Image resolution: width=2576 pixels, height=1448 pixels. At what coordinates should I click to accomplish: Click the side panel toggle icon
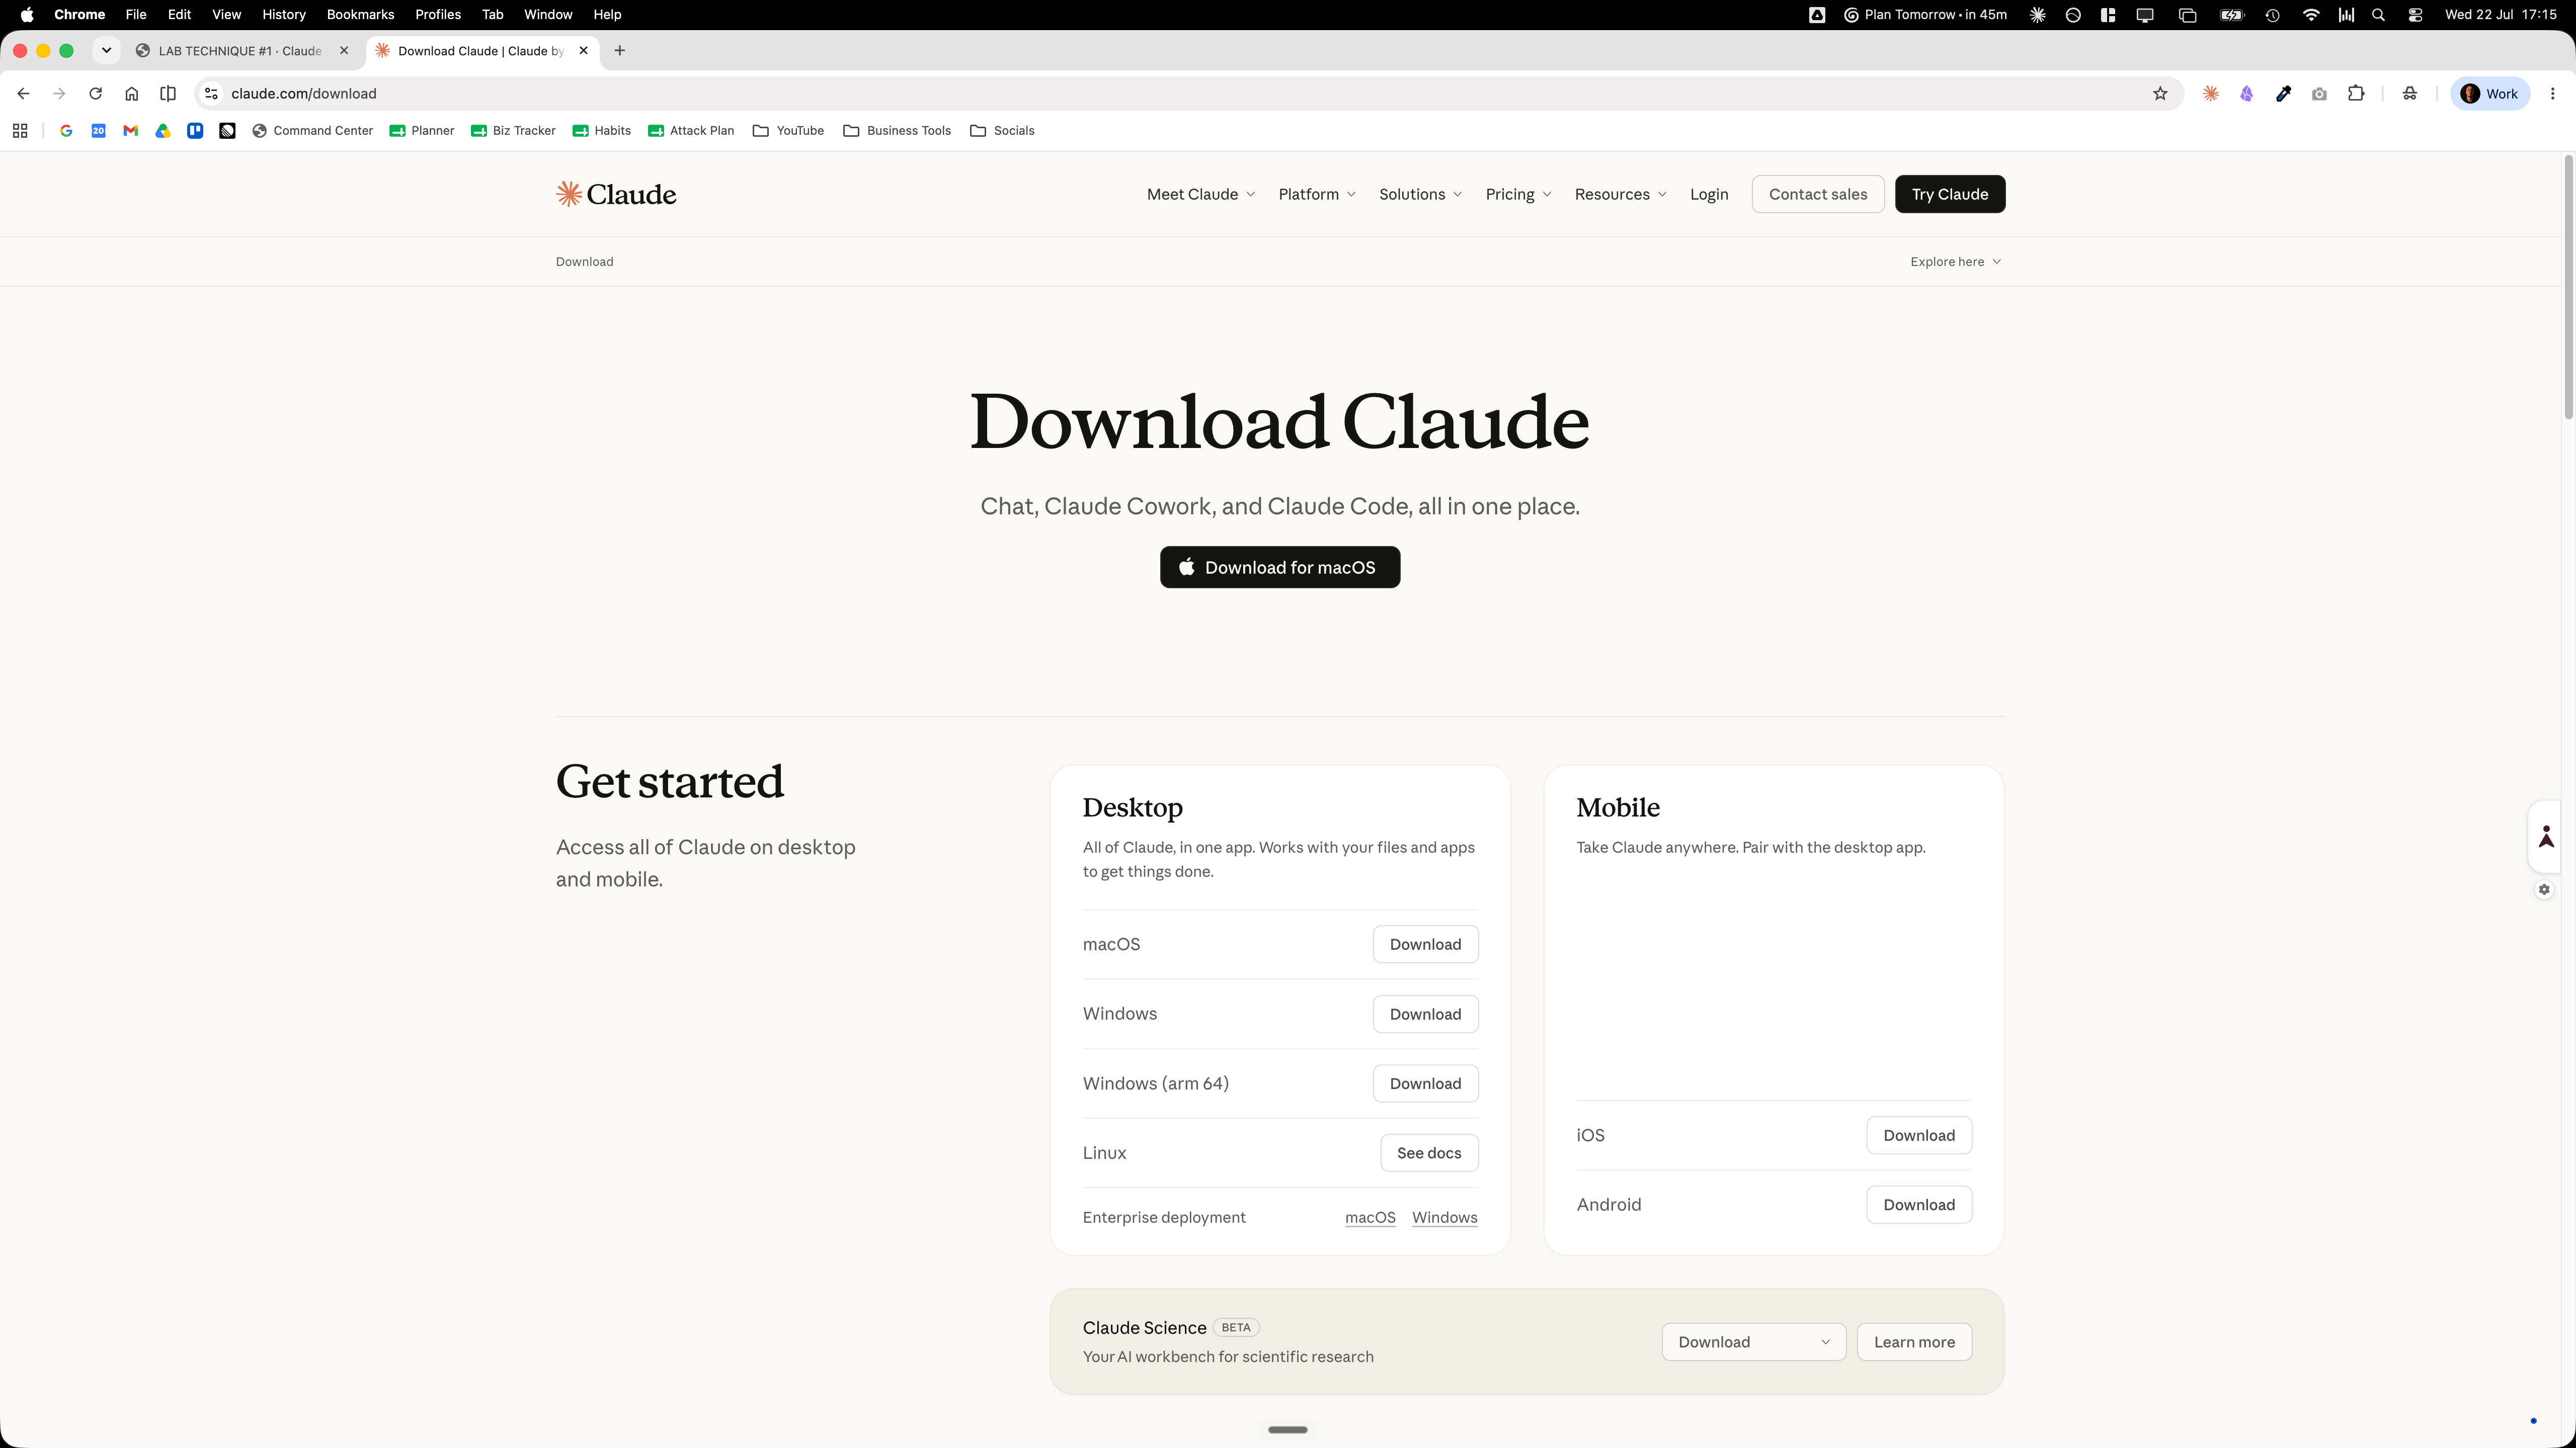(168, 93)
